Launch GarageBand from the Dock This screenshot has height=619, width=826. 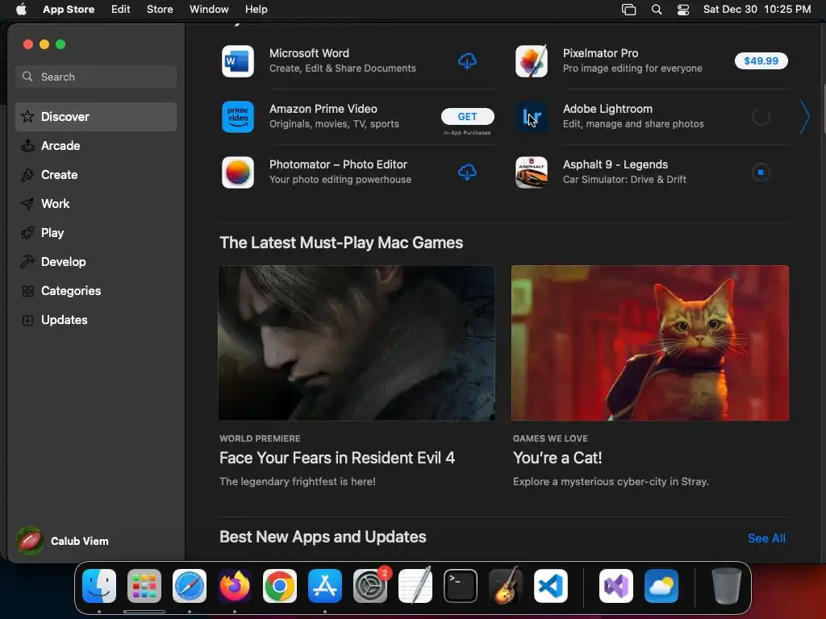pyautogui.click(x=506, y=586)
